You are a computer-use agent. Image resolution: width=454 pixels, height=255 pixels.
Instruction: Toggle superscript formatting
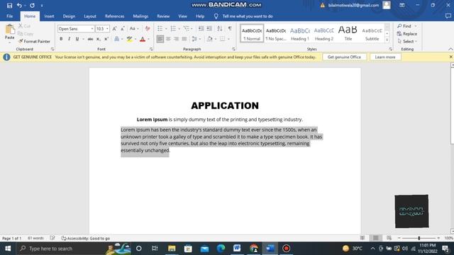point(106,39)
